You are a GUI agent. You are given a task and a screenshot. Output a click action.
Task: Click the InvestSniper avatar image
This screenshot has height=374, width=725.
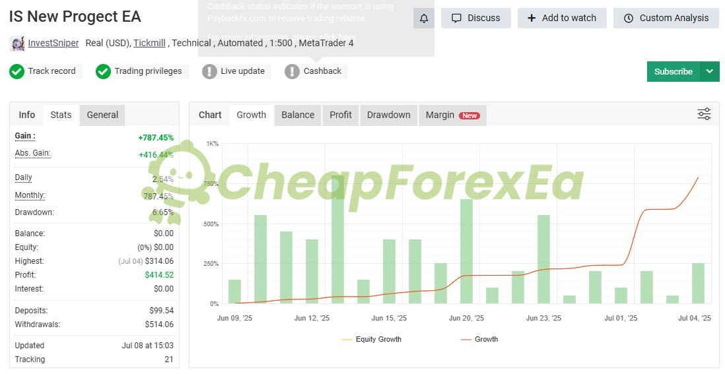[17, 44]
